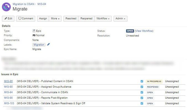Click the Epic Name value Migrate
The height and width of the screenshot is (110, 187).
(37, 49)
